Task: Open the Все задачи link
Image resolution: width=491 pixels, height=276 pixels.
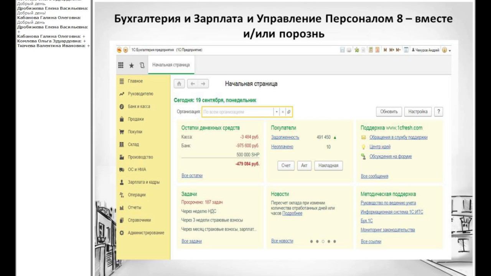Action: coord(191,241)
